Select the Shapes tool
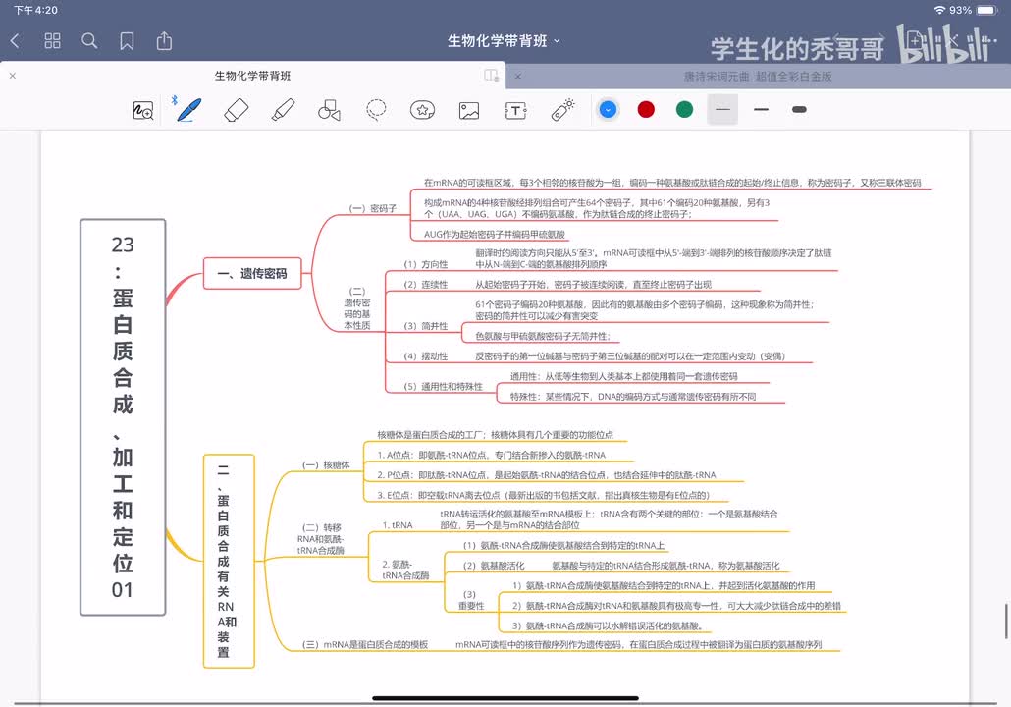The image size is (1011, 707). pos(329,110)
